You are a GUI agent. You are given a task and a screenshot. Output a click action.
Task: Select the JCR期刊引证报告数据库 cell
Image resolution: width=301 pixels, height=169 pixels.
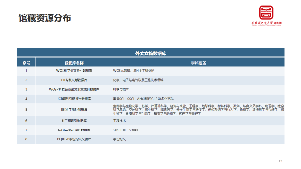click(x=74, y=99)
